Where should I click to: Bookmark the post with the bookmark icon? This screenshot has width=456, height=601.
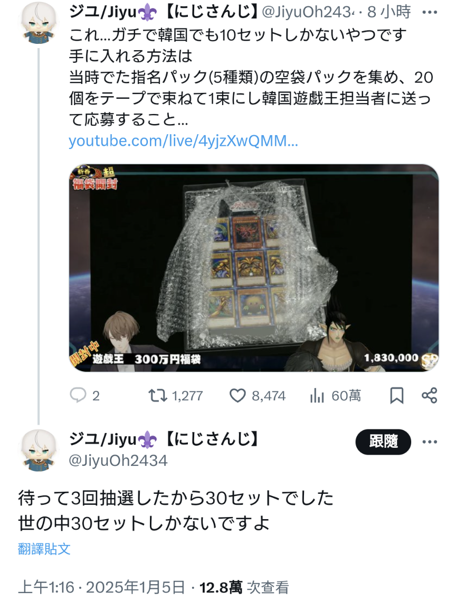396,395
